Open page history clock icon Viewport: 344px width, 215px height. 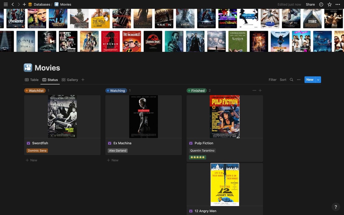[x=321, y=4]
